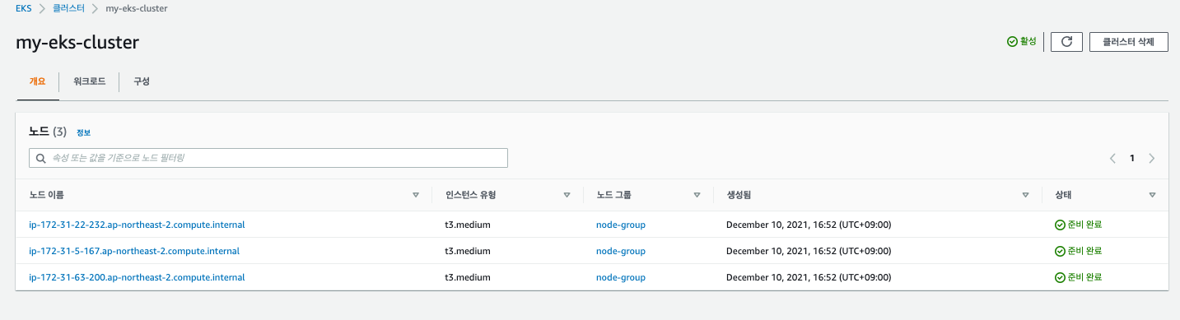Go to next page arrow in pagination

tap(1151, 158)
